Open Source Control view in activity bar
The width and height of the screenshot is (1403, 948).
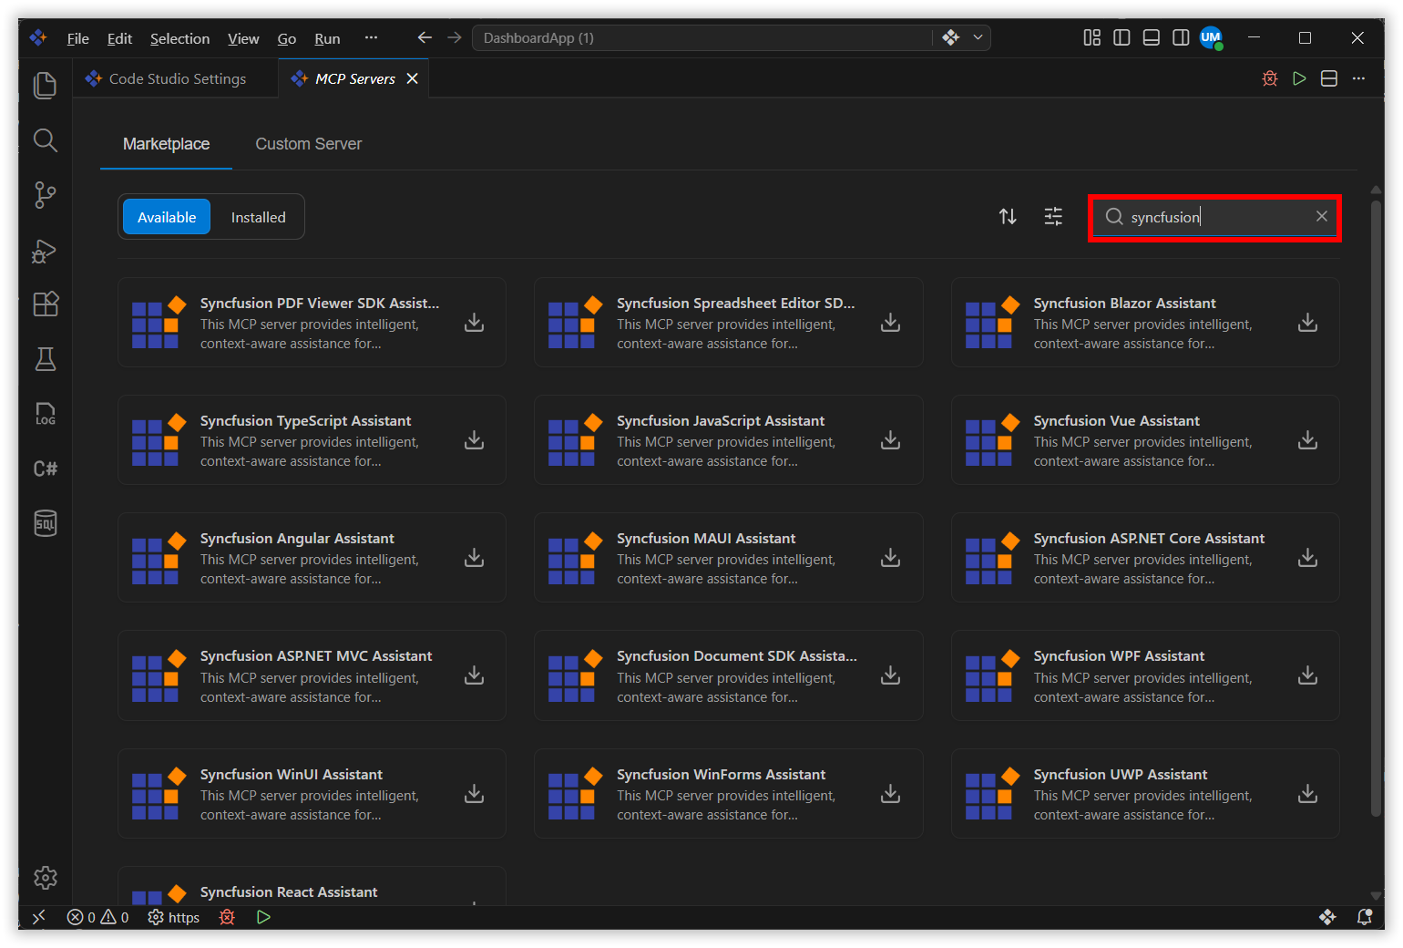click(45, 195)
